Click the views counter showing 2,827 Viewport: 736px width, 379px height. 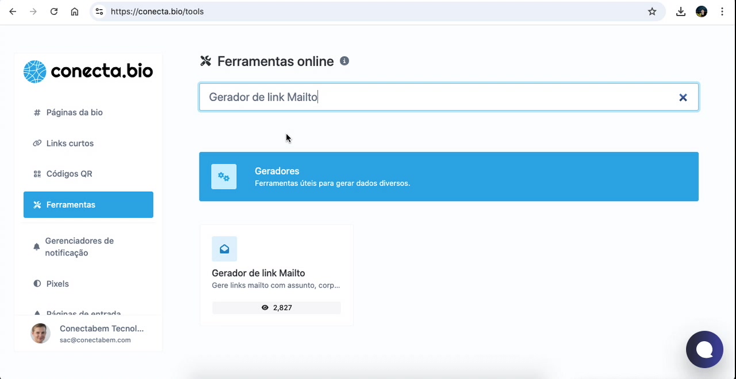276,307
